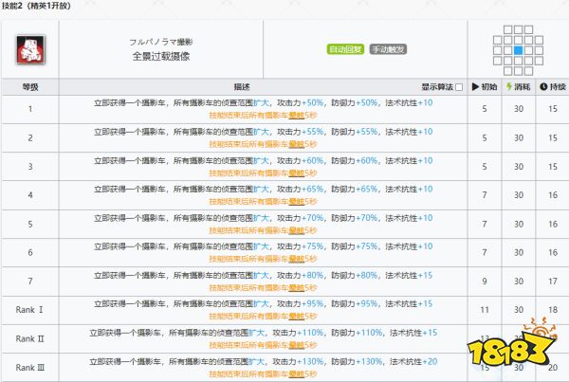Screen dimensions: 569x382
Task: Click the skill name 全景过载摄像
Action: [161, 56]
